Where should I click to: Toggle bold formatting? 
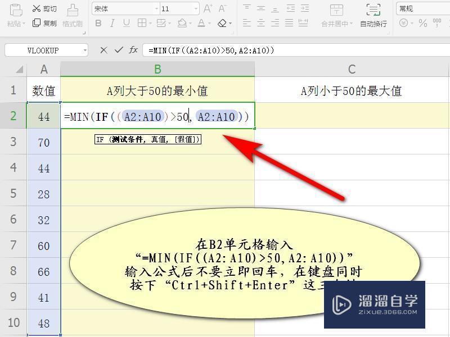tap(98, 22)
